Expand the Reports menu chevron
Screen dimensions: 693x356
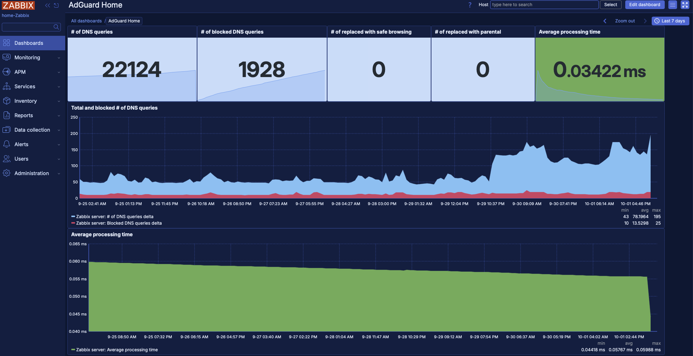59,116
